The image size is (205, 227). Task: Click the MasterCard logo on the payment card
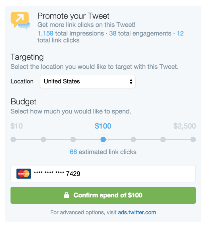[23, 173]
